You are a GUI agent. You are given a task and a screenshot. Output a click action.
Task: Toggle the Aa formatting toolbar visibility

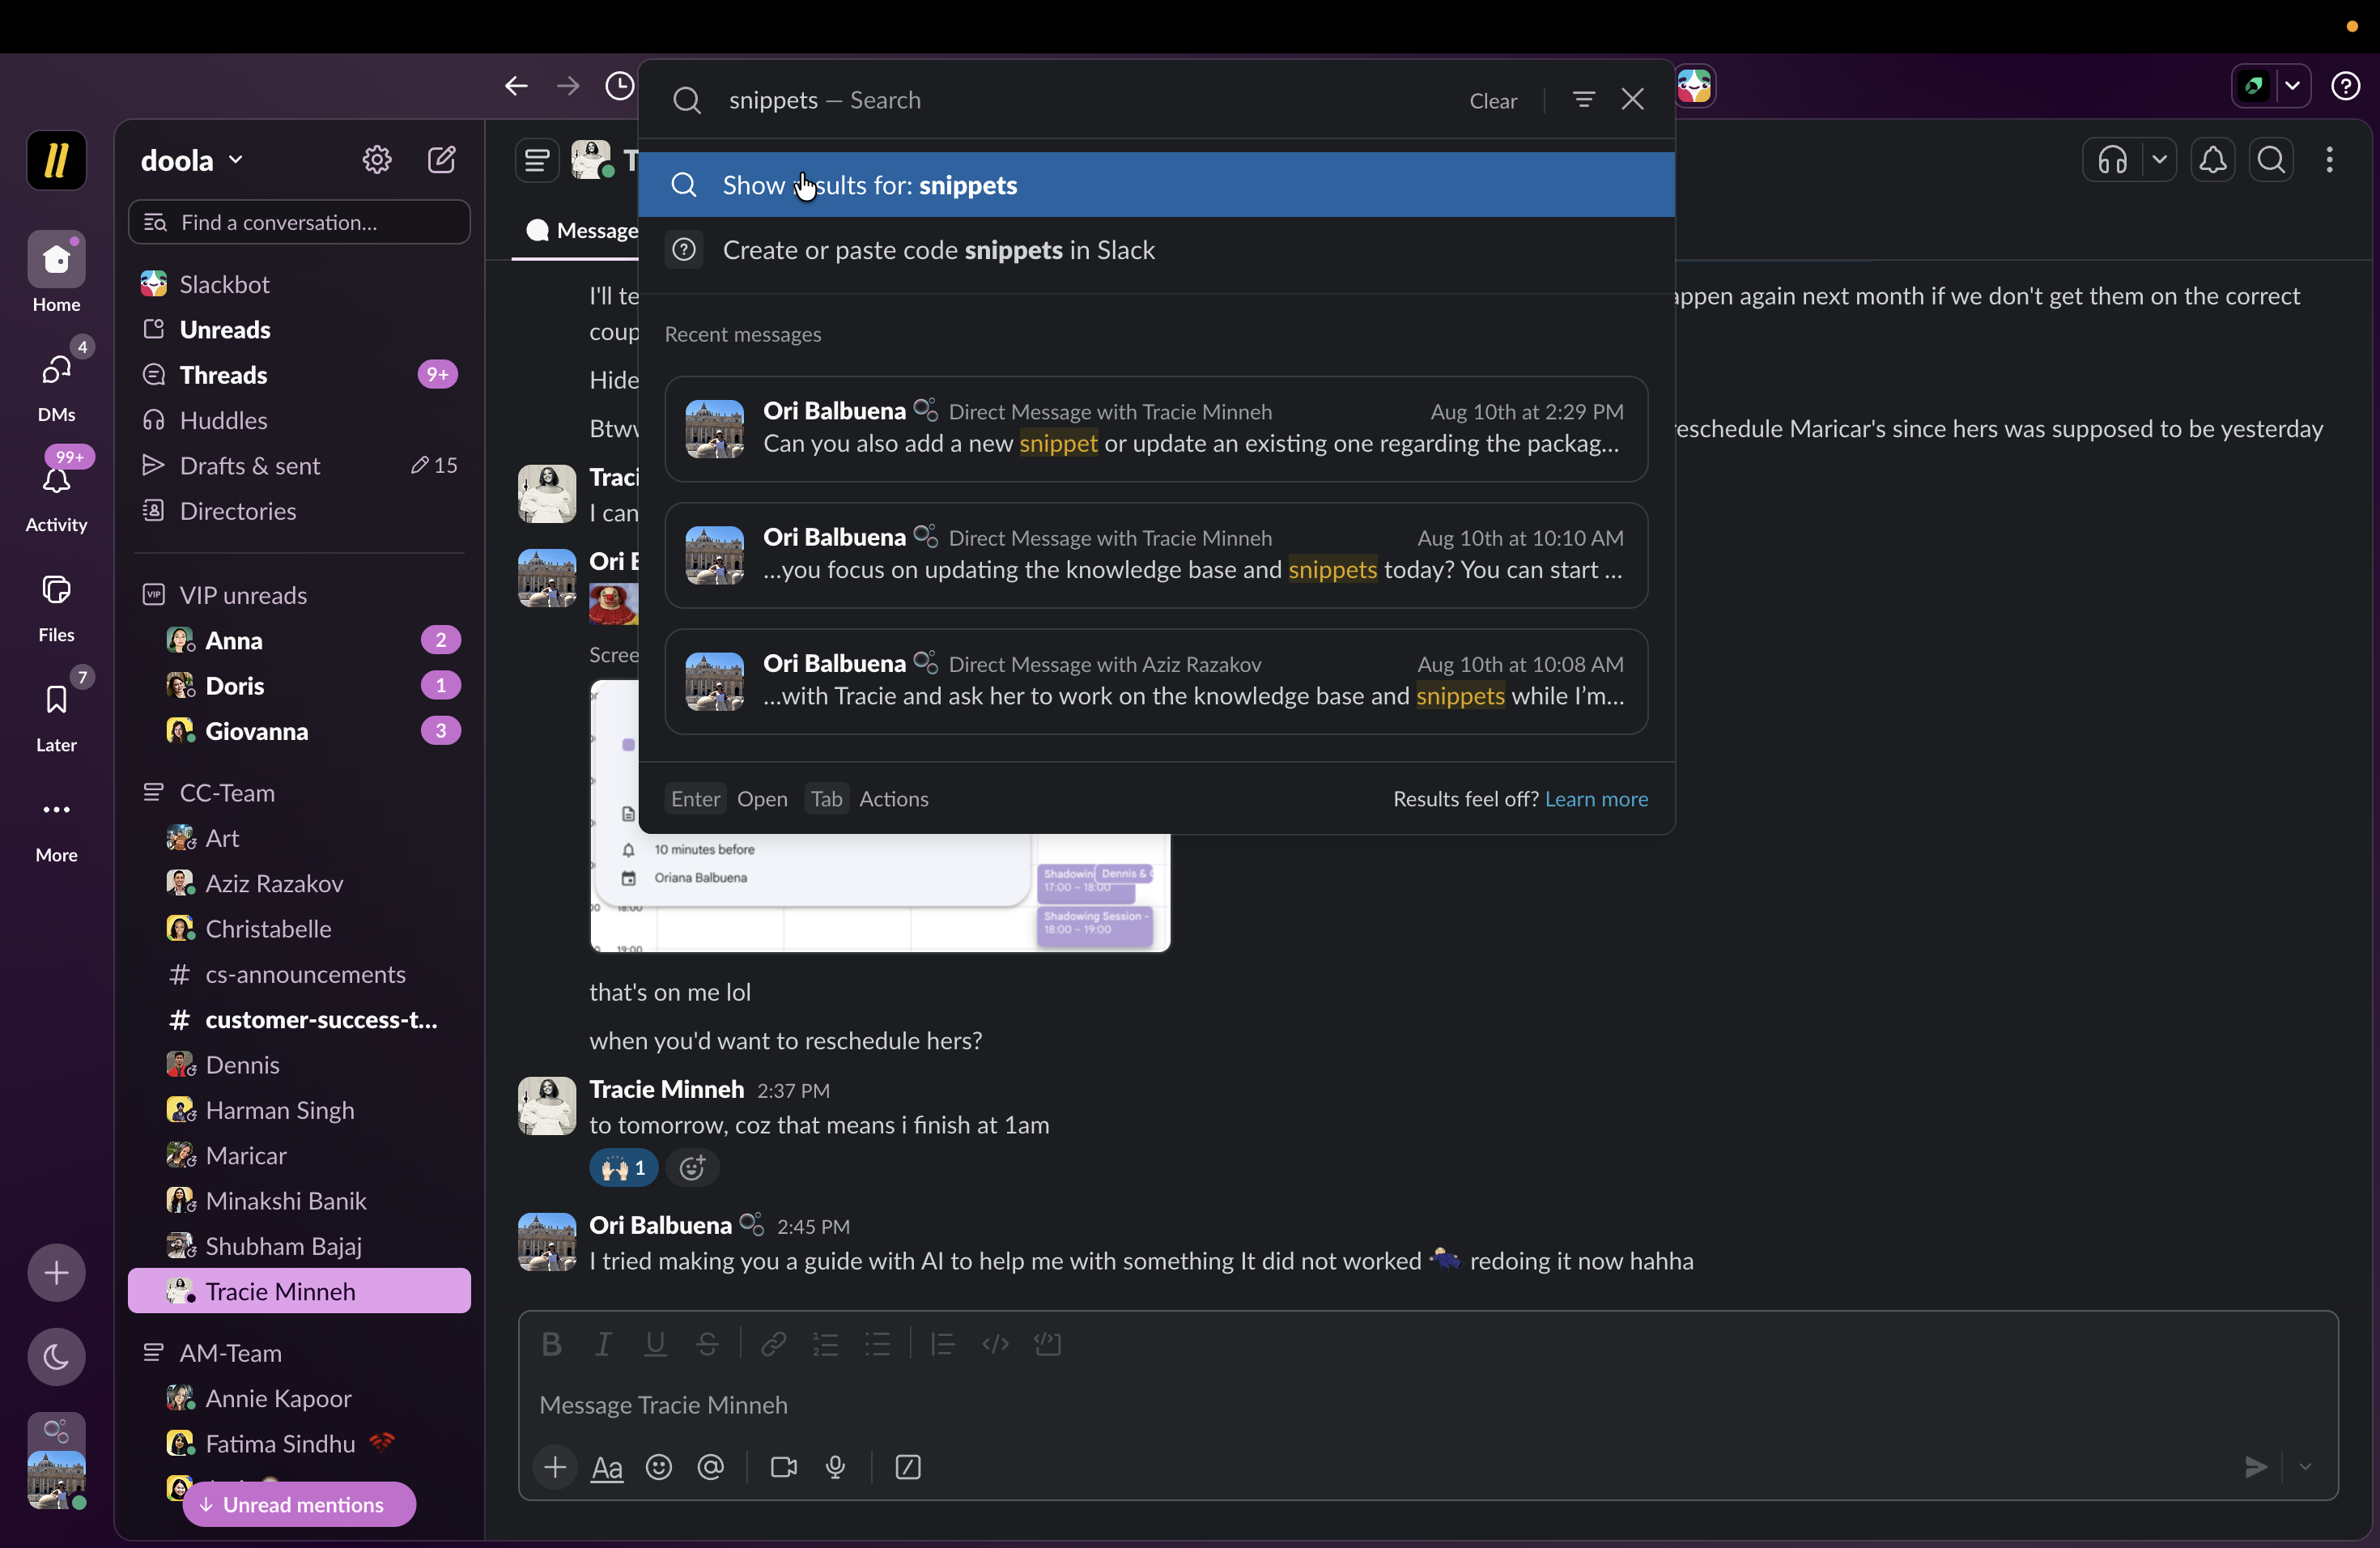point(607,1467)
